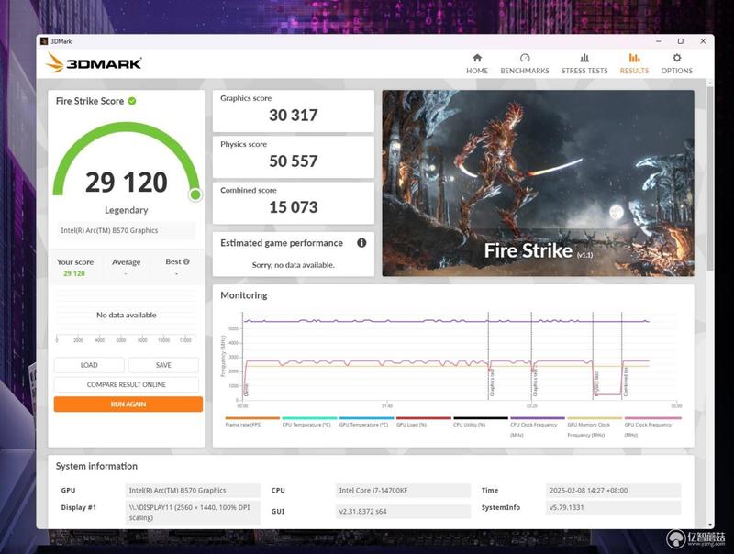Click GUI version v2.31.8372 s64
734x554 pixels.
403,512
